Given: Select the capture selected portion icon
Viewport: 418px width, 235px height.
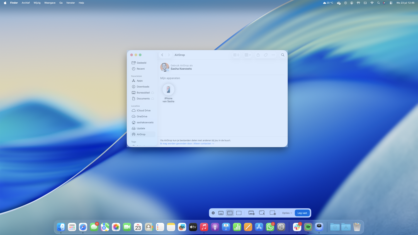Looking at the screenshot, I should (239, 213).
